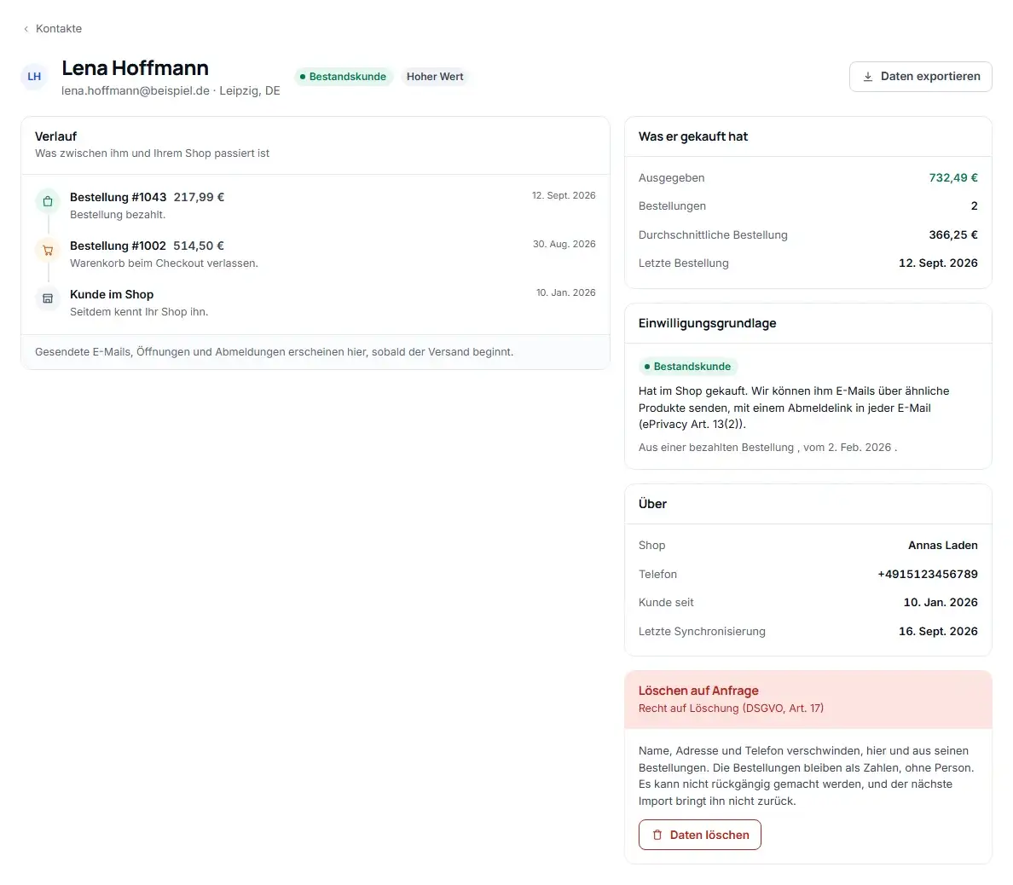Click the Bestandskunde badge next to the name

343,77
